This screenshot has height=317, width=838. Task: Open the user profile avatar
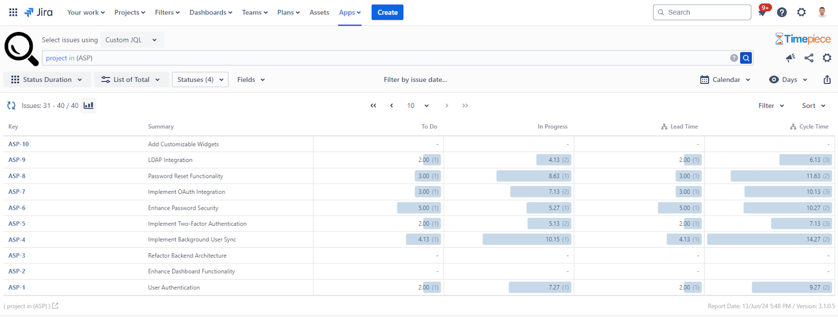[x=822, y=12]
